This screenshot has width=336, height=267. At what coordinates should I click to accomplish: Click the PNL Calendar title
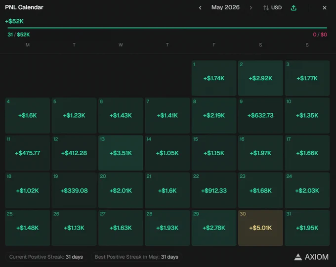point(24,7)
